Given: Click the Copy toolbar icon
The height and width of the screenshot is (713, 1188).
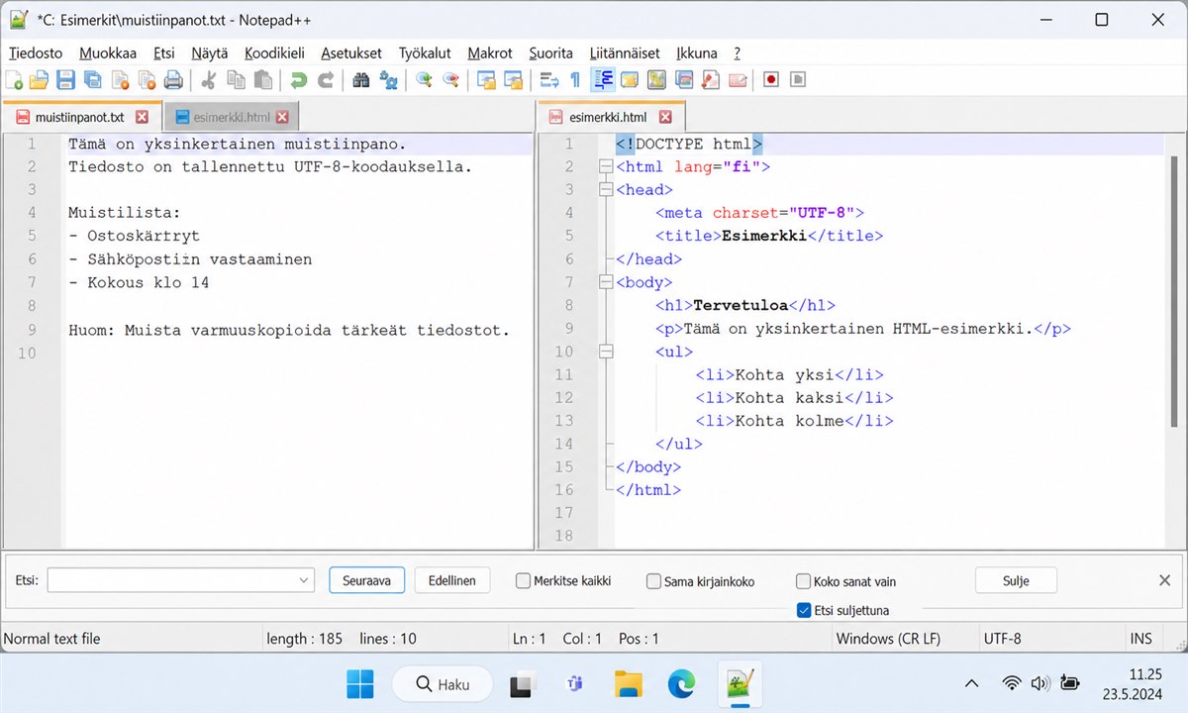Looking at the screenshot, I should tap(236, 80).
